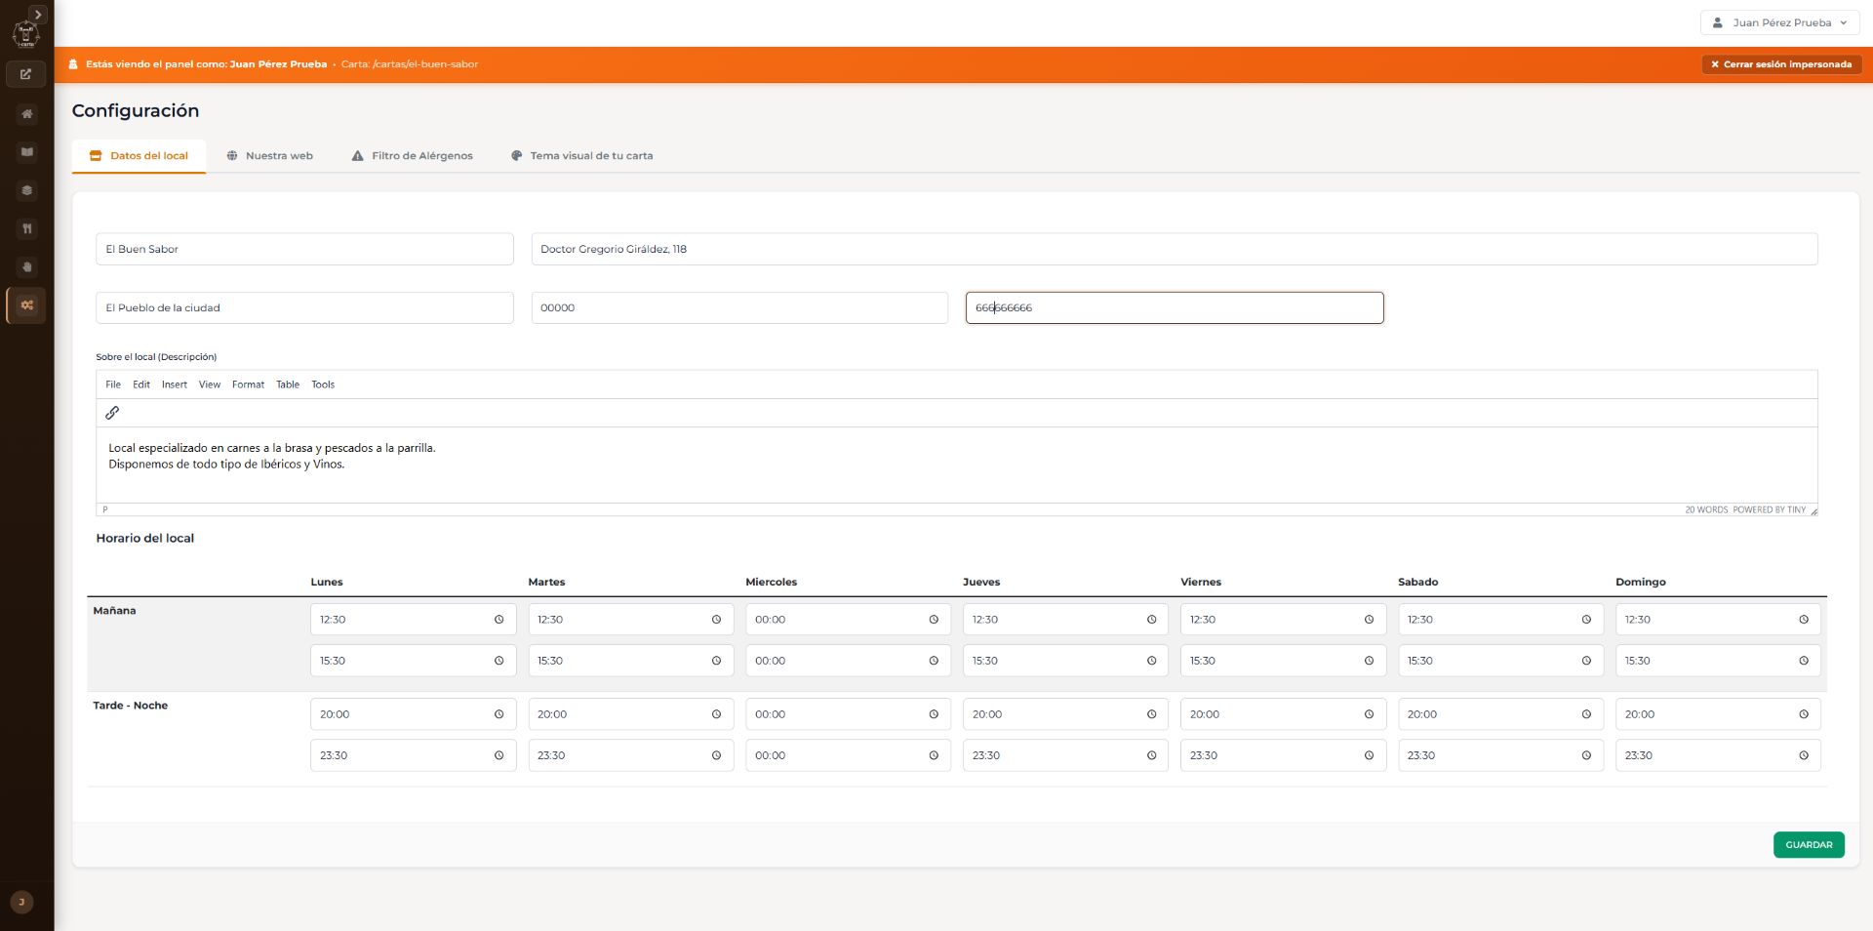Open clock picker for Jueves Mañana 15:30
Image resolution: width=1873 pixels, height=931 pixels.
point(1151,661)
